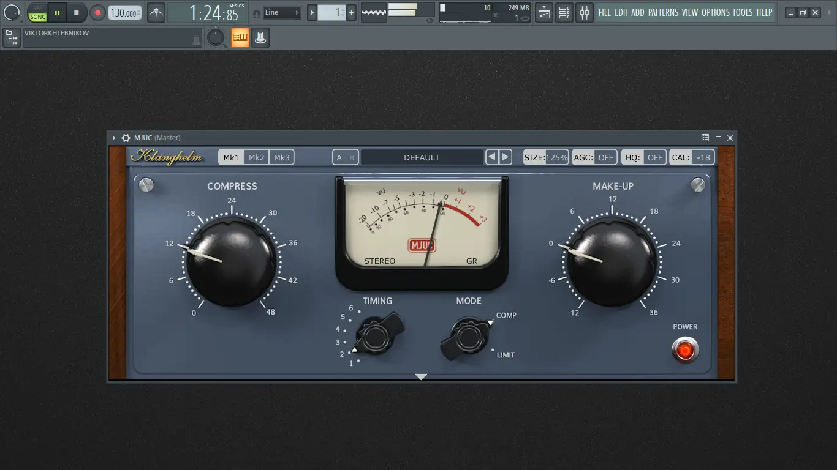
Task: Click the VIKTORKHLEBNIKOV hint panel
Action: tap(112, 38)
